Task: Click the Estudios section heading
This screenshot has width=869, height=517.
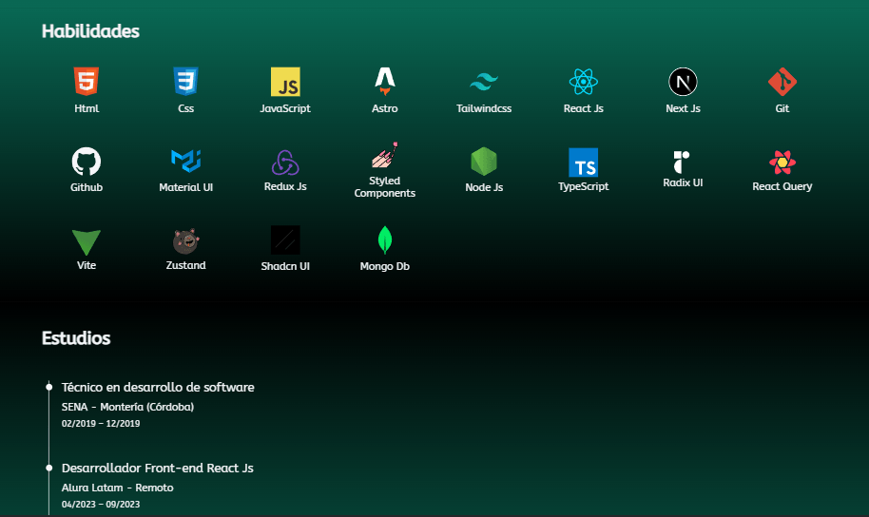Action: click(x=76, y=338)
